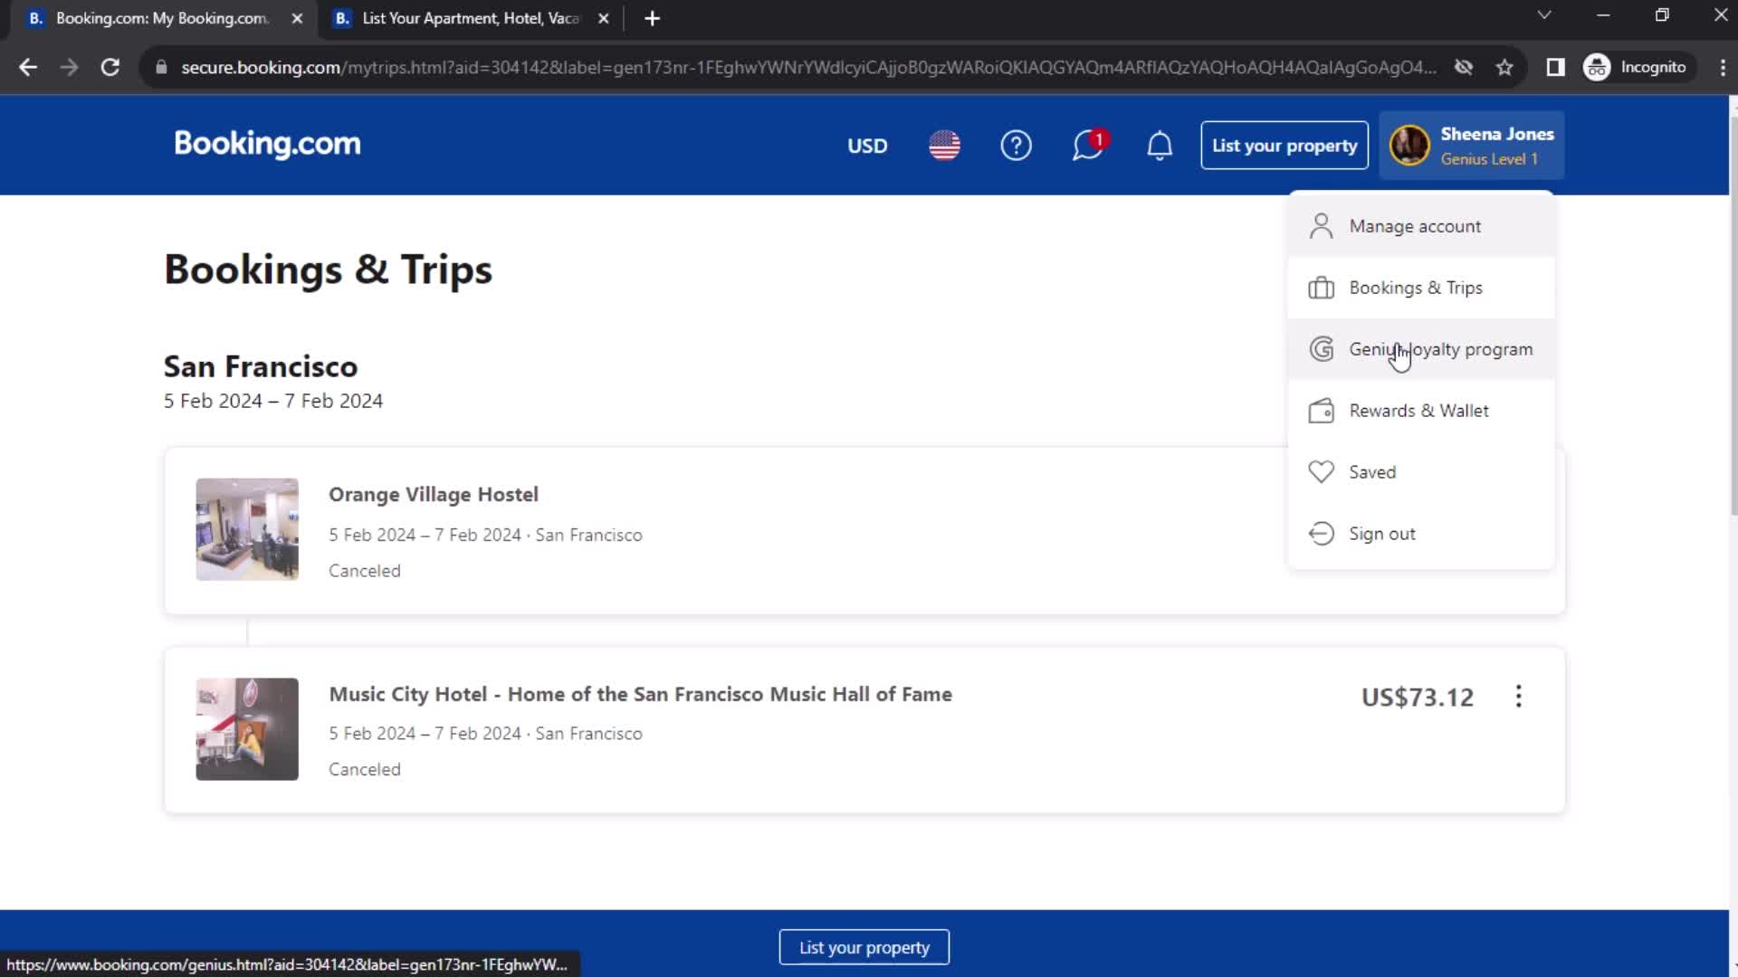Open the customer service help icon
The image size is (1738, 977).
pyautogui.click(x=1016, y=146)
